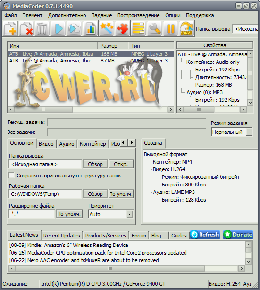Click the Refresh button in news panel
260x290 pixels.
coord(205,235)
